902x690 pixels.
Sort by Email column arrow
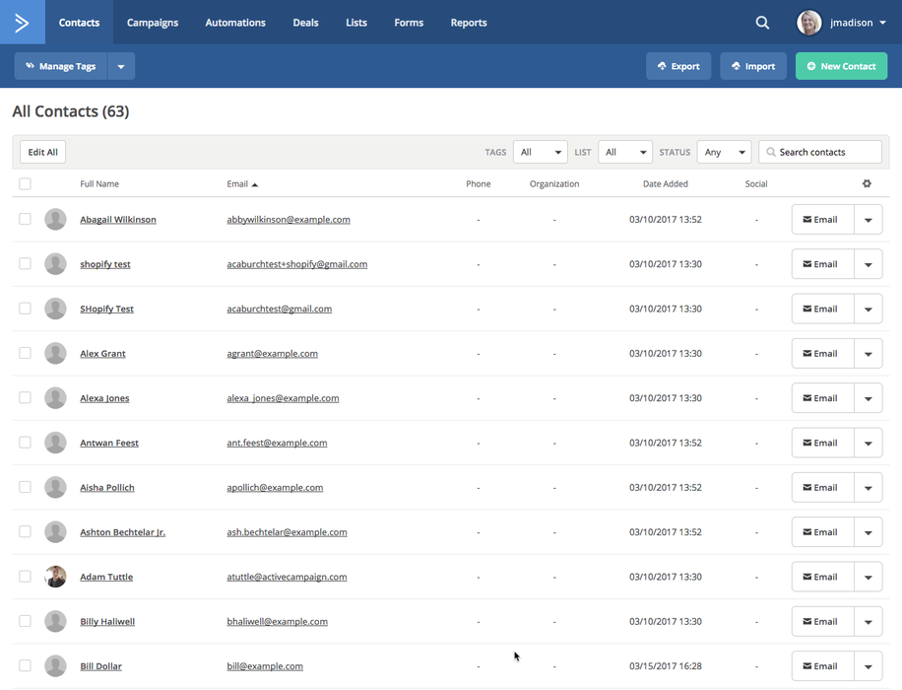point(255,184)
